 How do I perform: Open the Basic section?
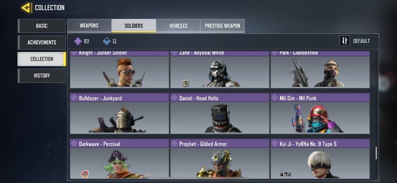[42, 26]
